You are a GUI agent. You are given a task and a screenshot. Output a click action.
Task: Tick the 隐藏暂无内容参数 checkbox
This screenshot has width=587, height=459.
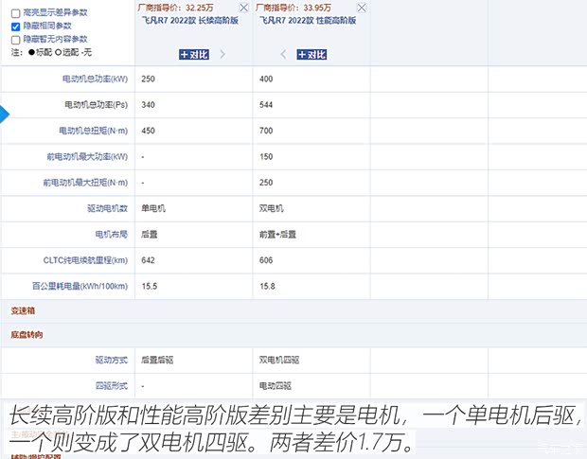click(16, 40)
